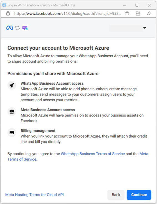Open Read aloud icon in address bar
The width and height of the screenshot is (157, 204).
[149, 13]
